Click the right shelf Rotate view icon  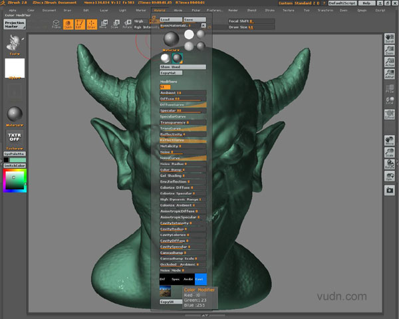tap(389, 164)
